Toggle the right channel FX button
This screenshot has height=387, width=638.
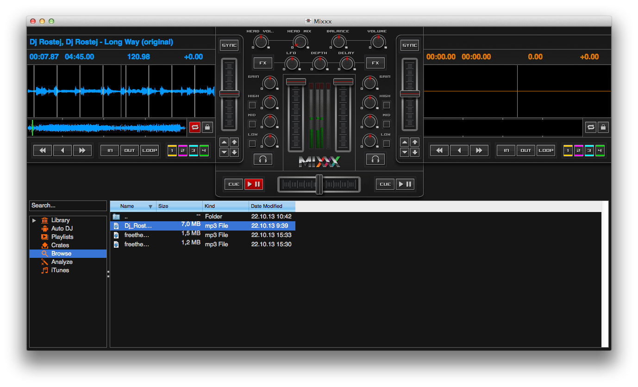click(375, 62)
